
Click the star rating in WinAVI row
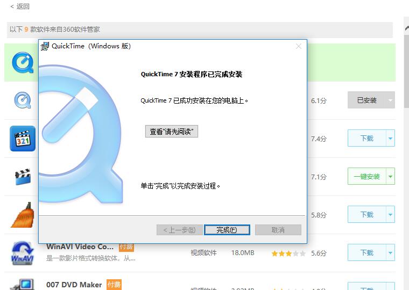pos(288,253)
